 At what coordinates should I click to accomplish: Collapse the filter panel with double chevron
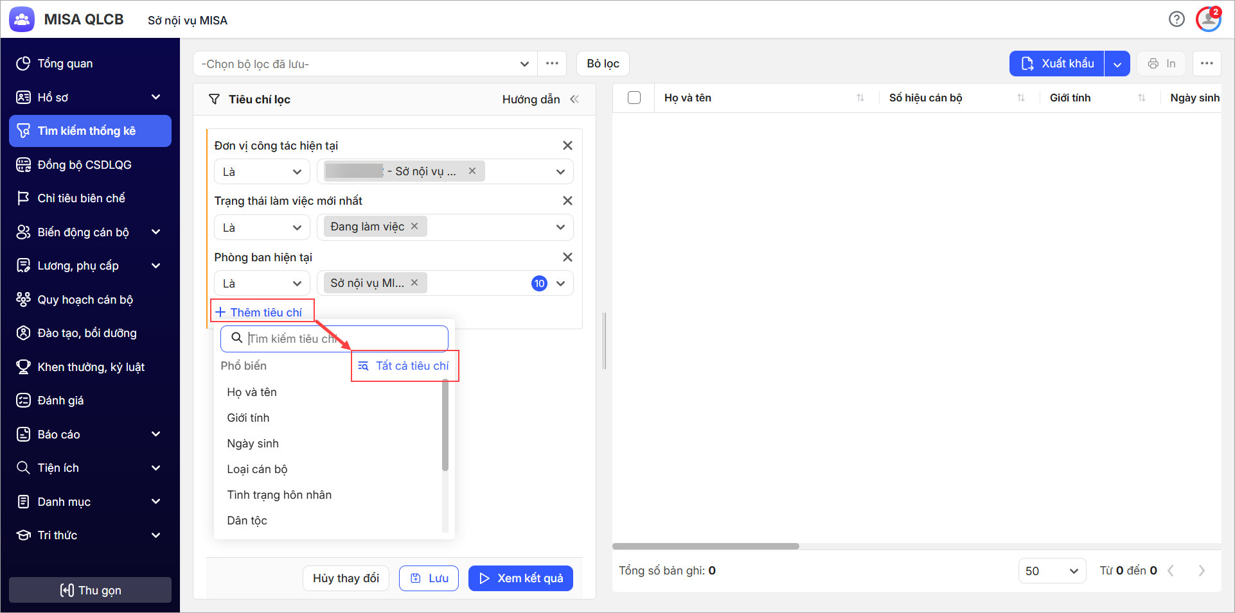point(574,99)
